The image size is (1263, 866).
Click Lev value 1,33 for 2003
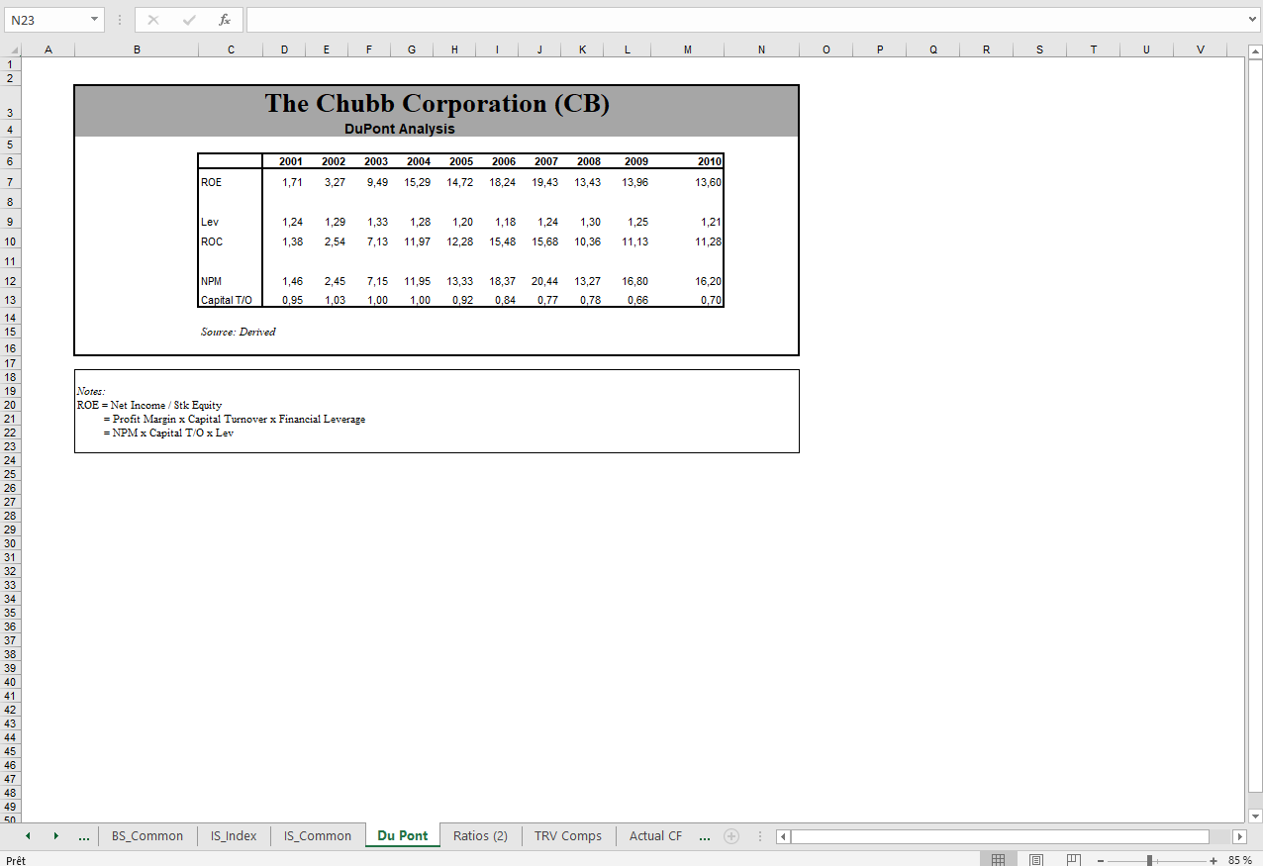coord(377,222)
